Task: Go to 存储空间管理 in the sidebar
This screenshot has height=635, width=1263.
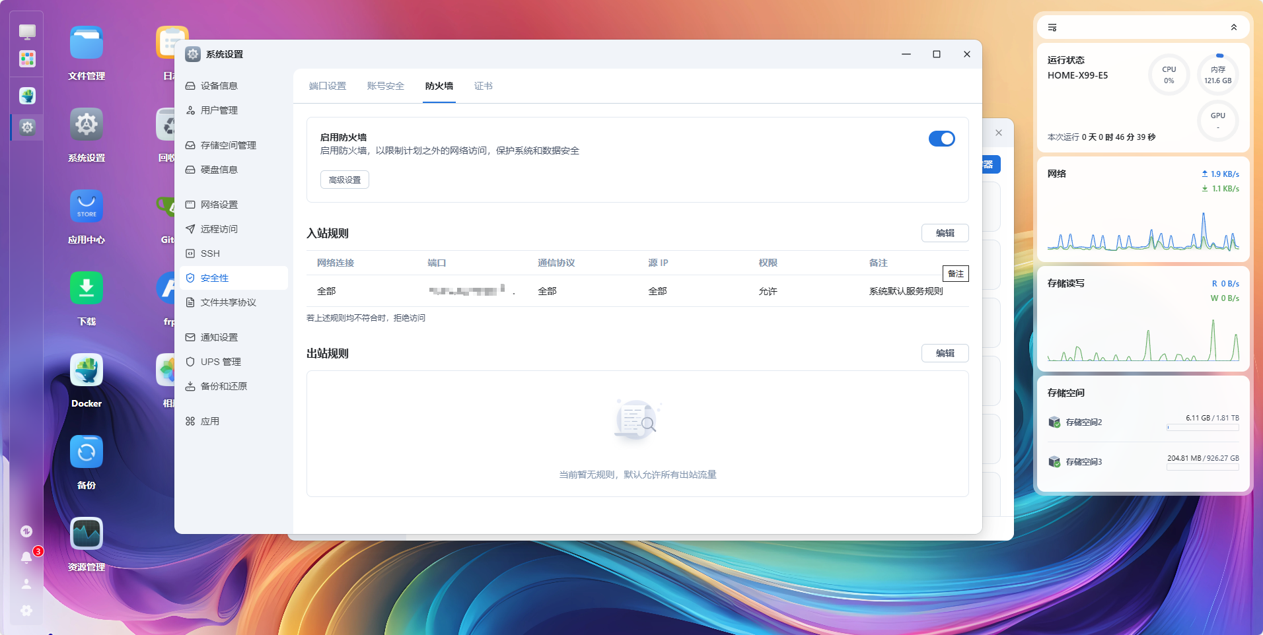Action: (x=234, y=145)
